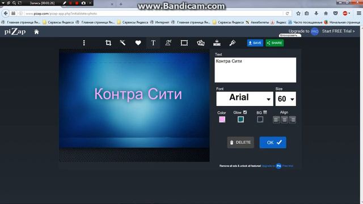
Task: Click the DELETE button
Action: tap(240, 142)
